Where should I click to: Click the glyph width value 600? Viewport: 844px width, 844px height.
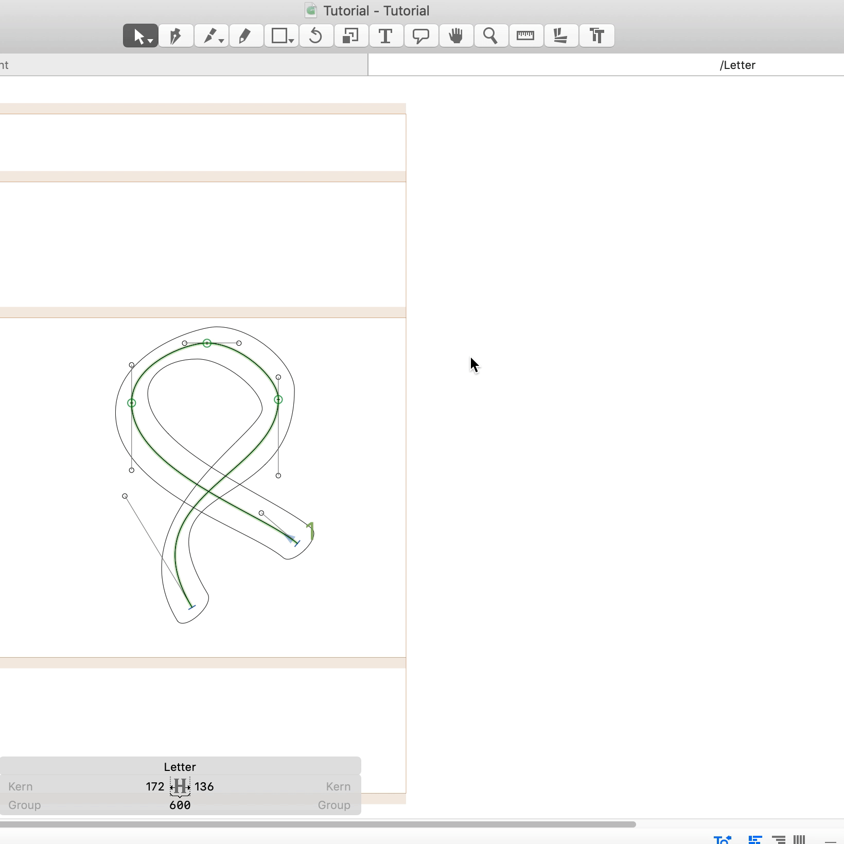pyautogui.click(x=180, y=805)
